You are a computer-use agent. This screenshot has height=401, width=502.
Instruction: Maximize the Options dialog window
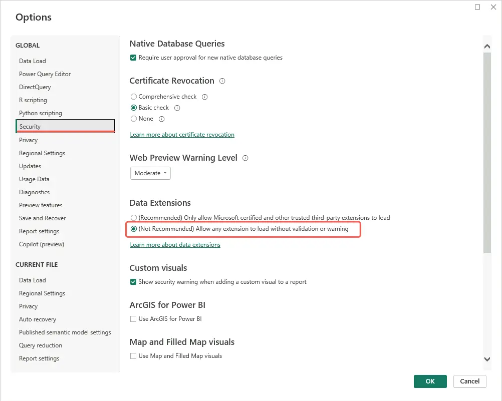(477, 7)
